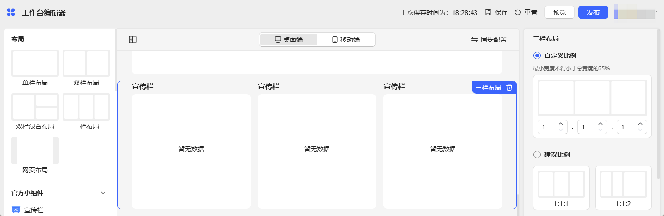The height and width of the screenshot is (216, 664).
Task: Choose the 双栏混合布局 layout icon
Action: coord(35,107)
